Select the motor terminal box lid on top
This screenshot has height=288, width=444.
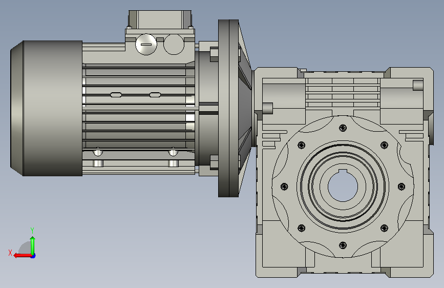point(160,19)
